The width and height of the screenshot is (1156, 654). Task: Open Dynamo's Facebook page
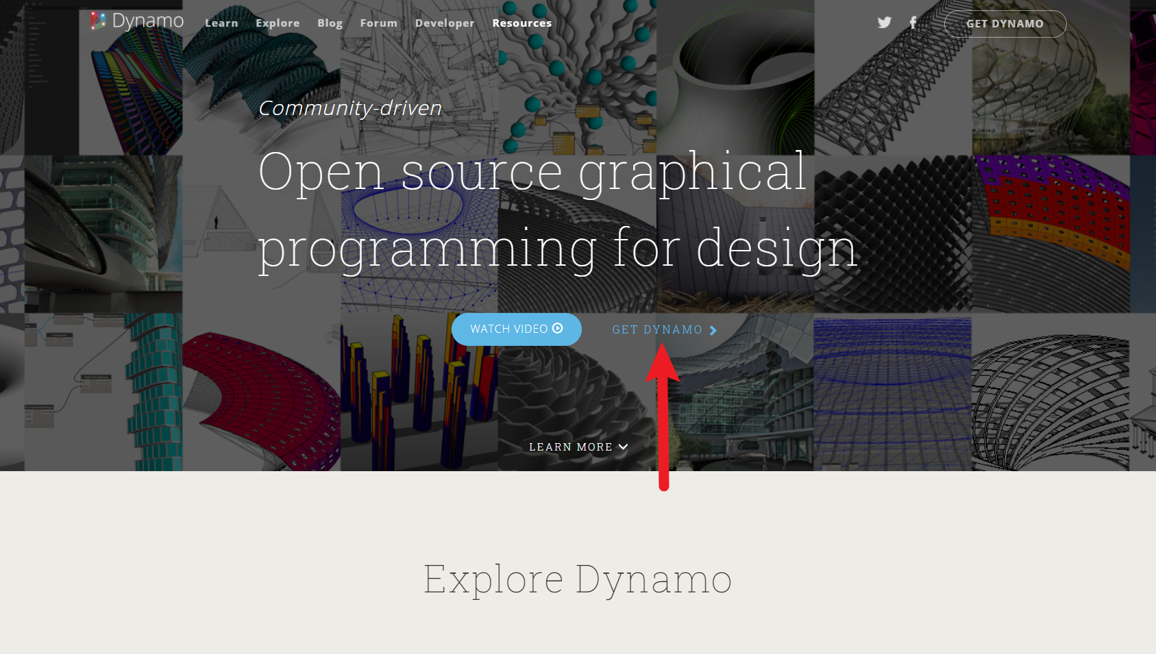point(913,23)
